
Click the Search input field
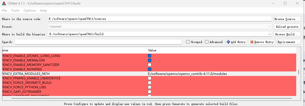[98, 42]
